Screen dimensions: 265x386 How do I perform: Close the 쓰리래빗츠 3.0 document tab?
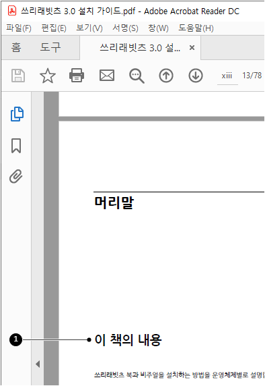click(192, 47)
